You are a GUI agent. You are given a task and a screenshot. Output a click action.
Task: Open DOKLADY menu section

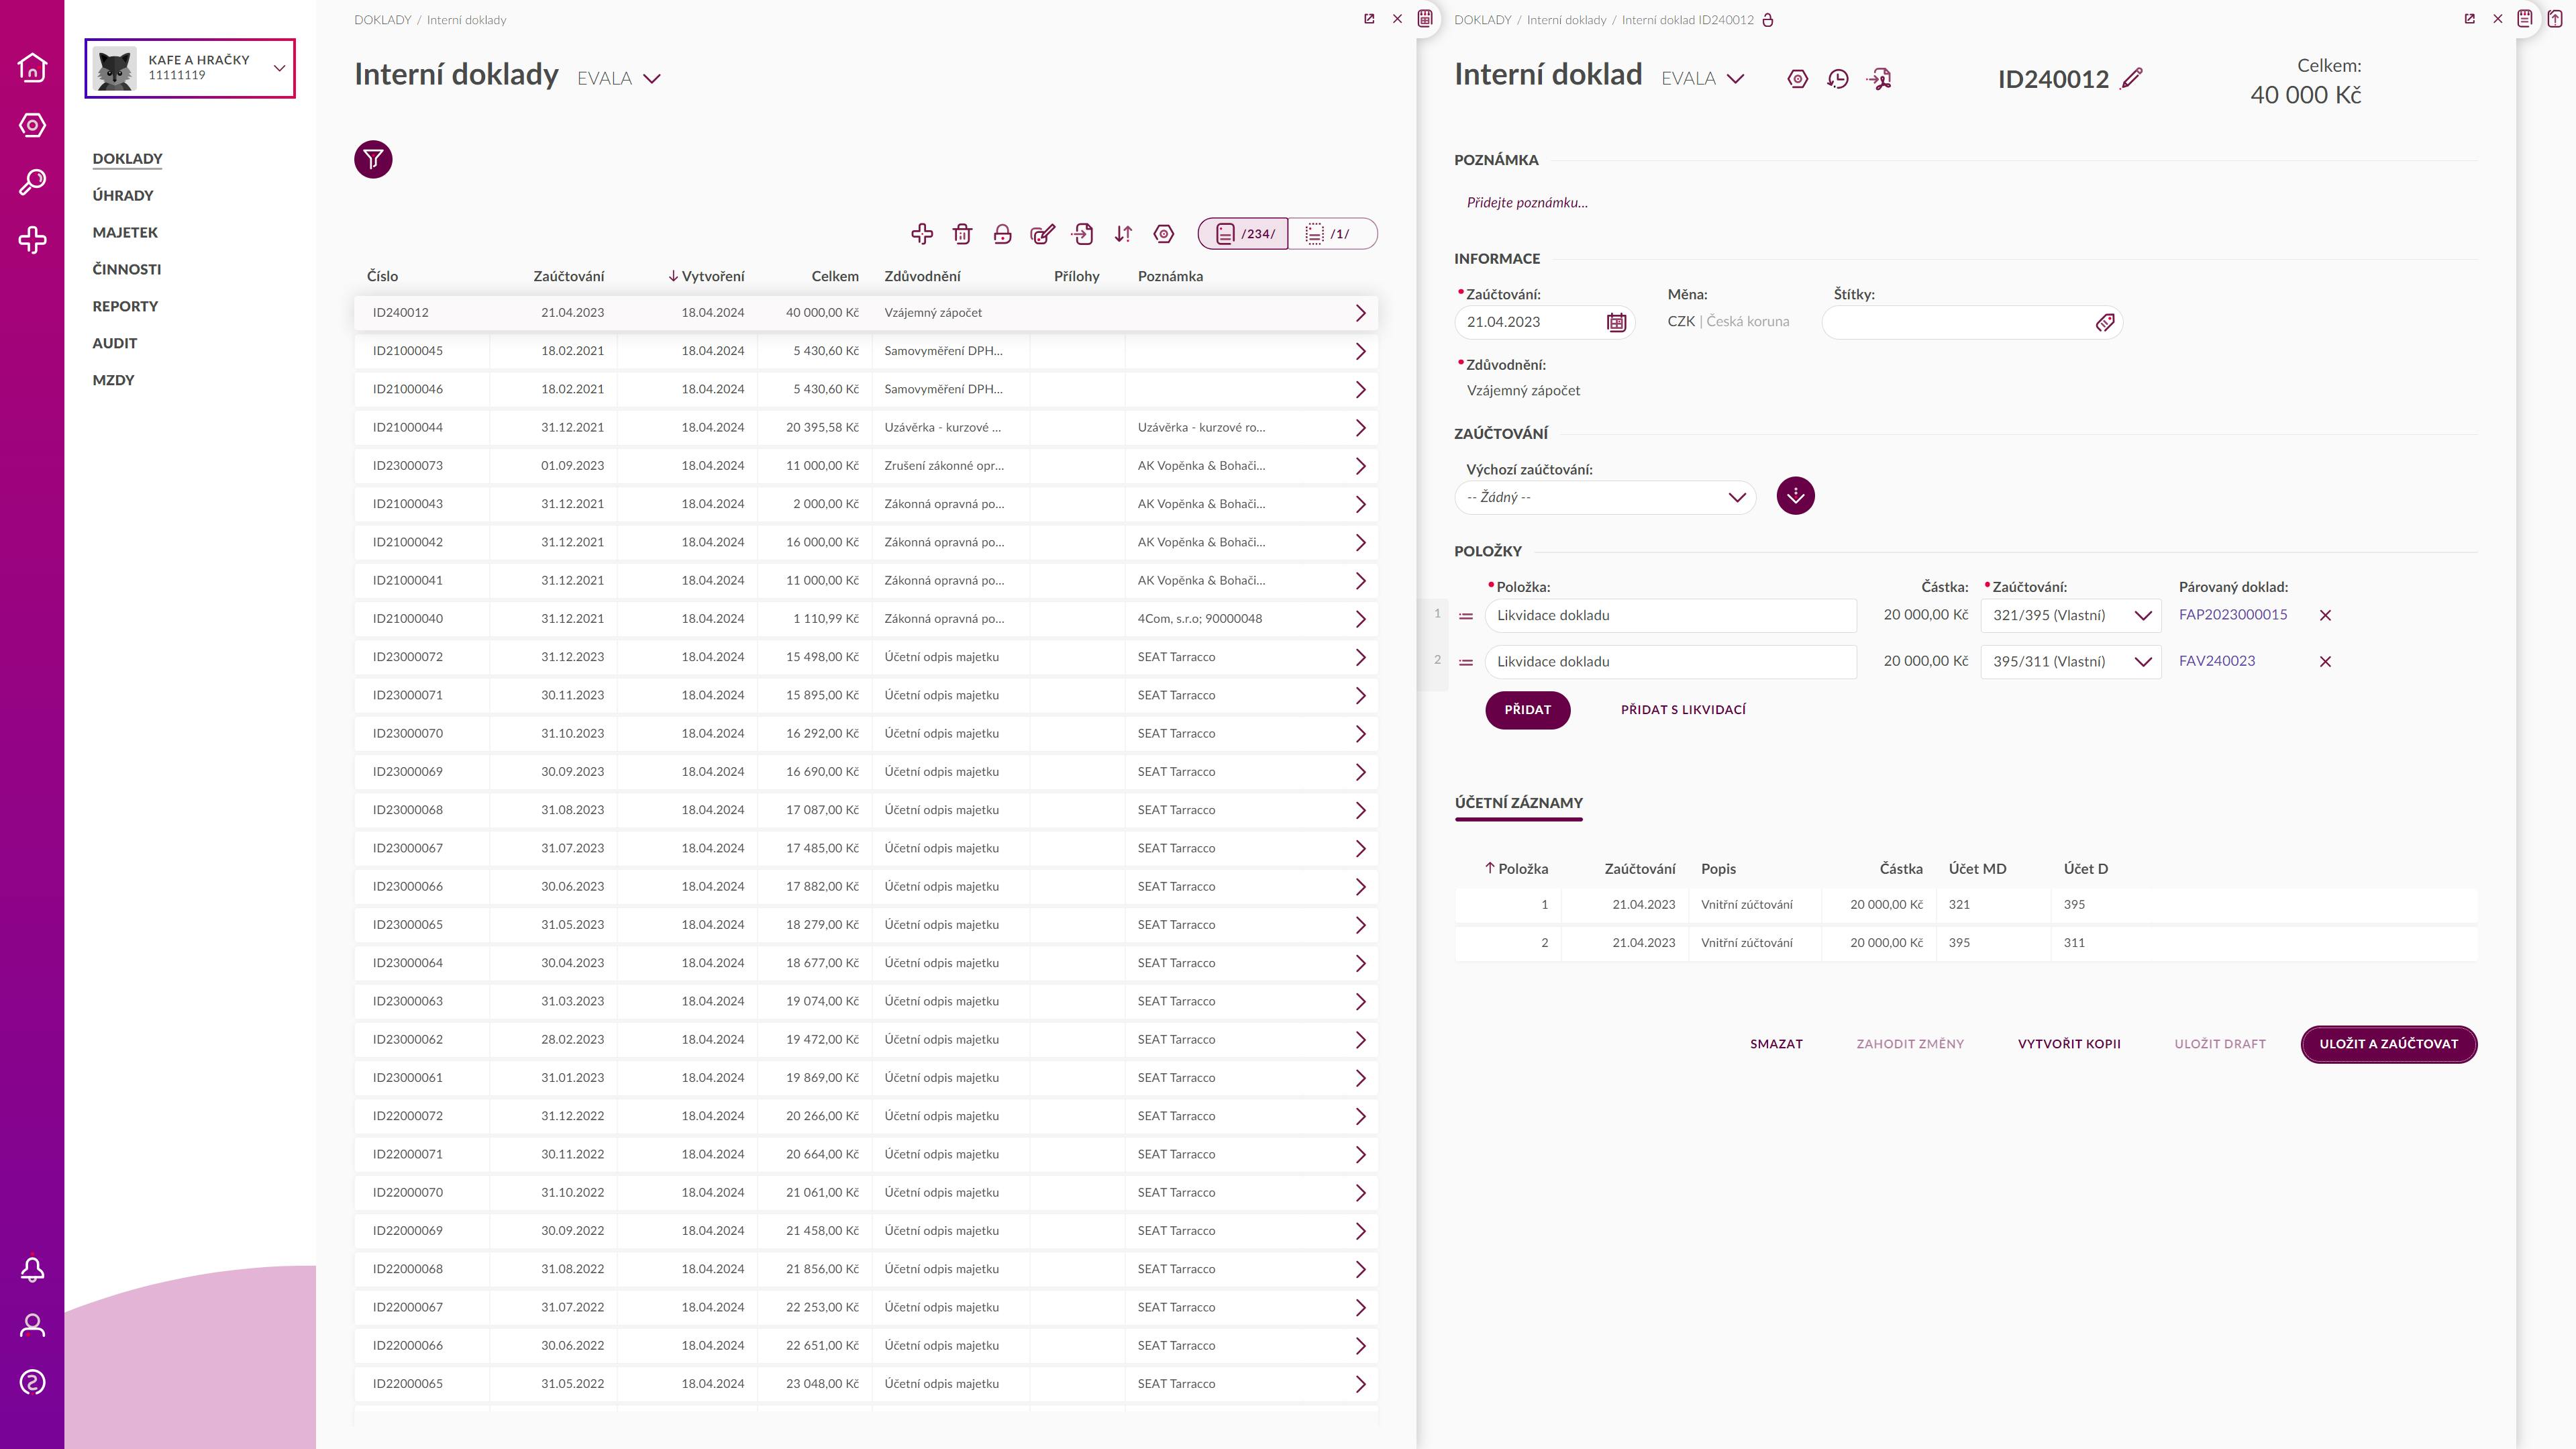click(x=127, y=159)
